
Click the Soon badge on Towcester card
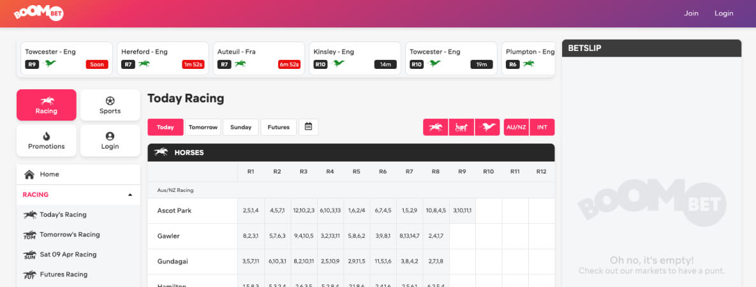click(x=97, y=64)
